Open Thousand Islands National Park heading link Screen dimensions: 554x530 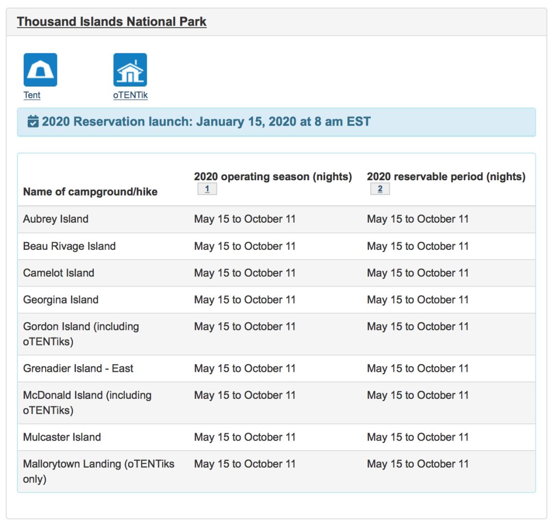pyautogui.click(x=111, y=22)
